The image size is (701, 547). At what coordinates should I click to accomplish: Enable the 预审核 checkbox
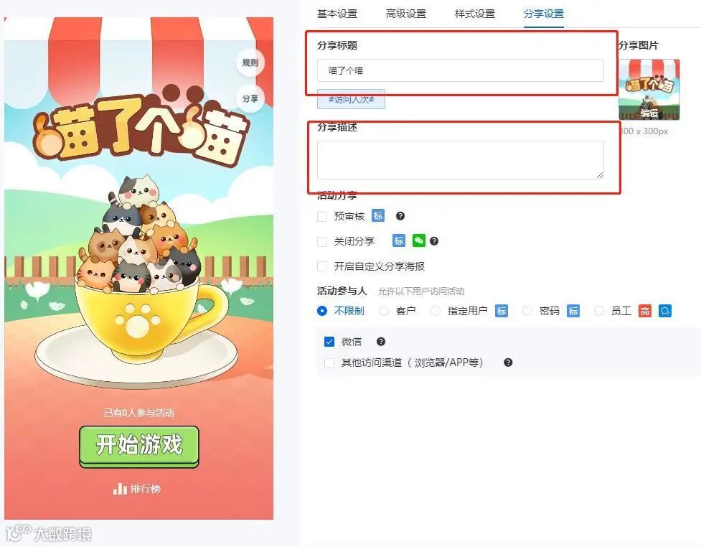pos(322,217)
